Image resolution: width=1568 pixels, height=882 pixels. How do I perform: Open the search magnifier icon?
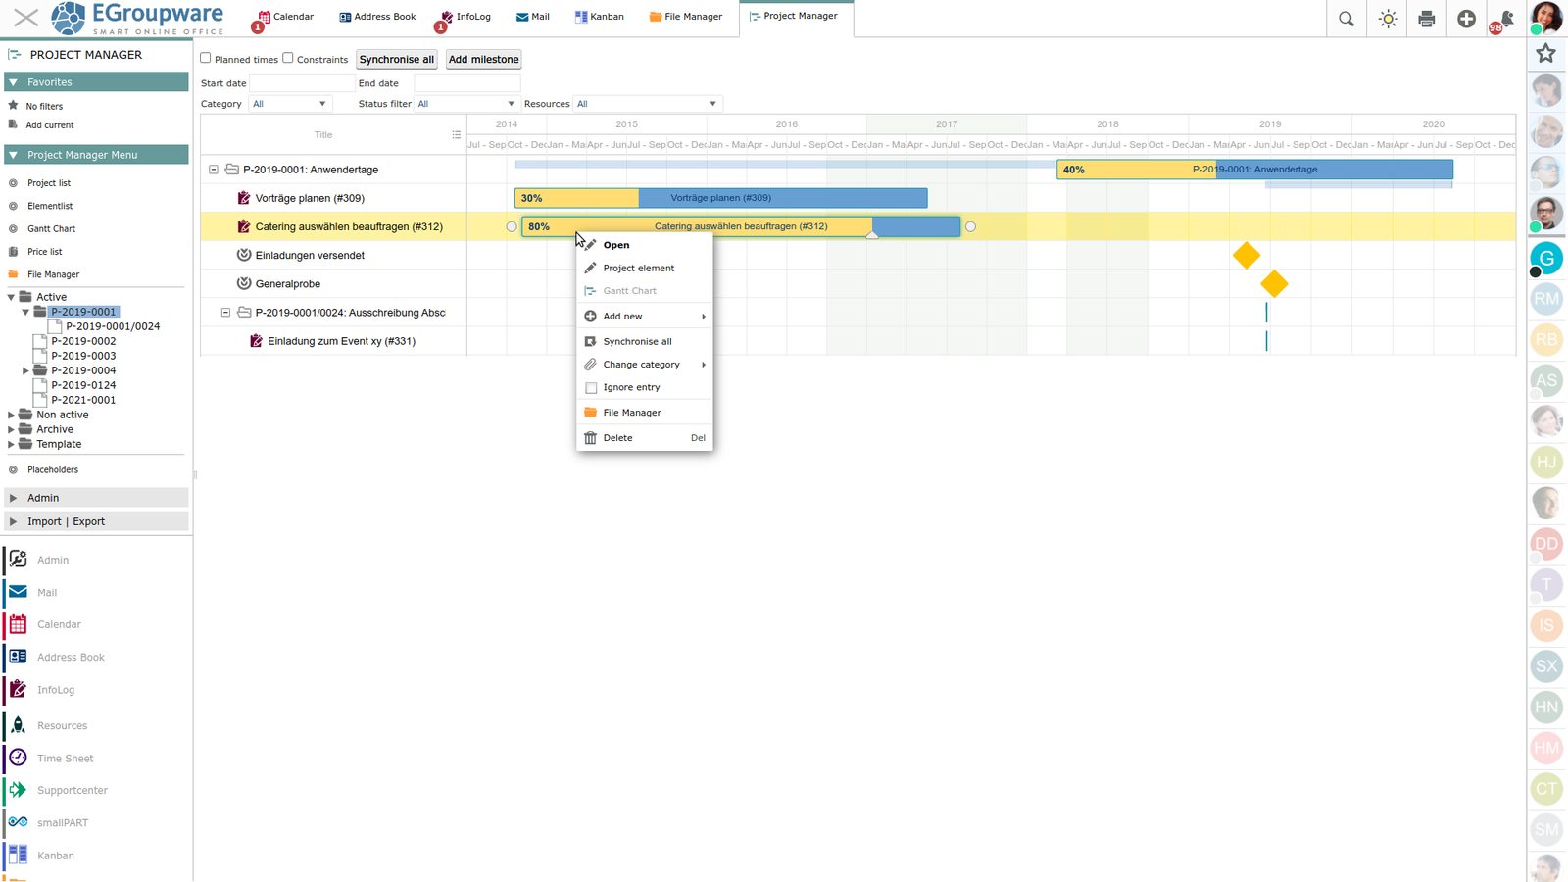(x=1347, y=19)
